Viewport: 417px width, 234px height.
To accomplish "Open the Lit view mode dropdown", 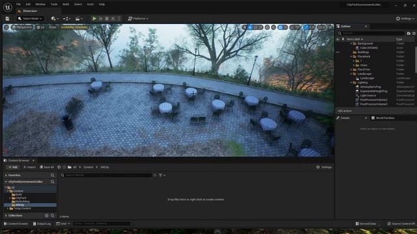I will point(40,27).
